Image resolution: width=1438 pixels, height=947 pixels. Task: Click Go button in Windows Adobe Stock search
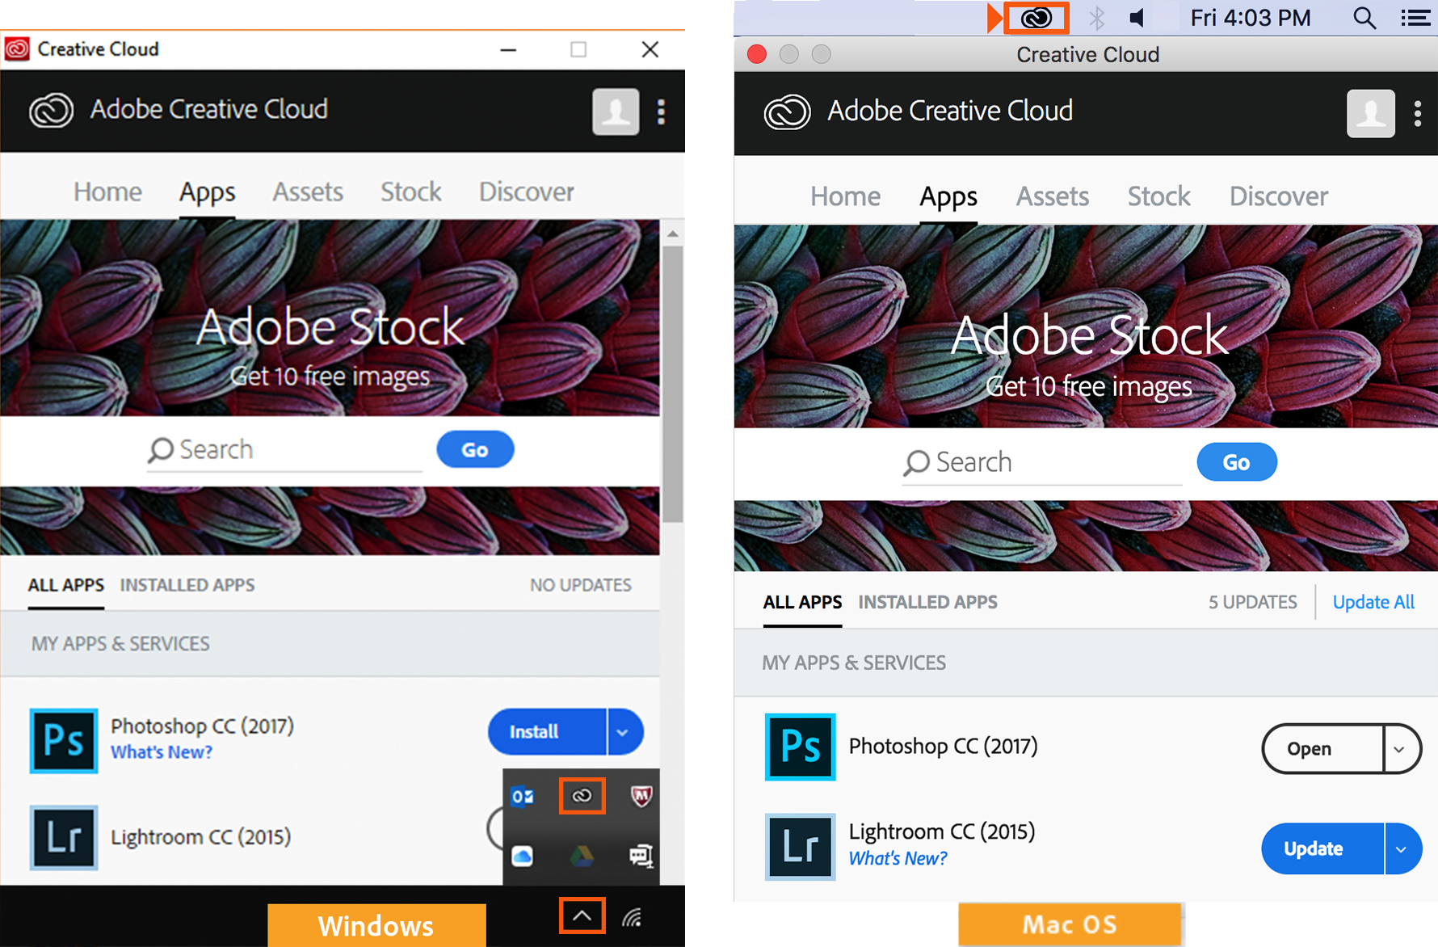475,449
